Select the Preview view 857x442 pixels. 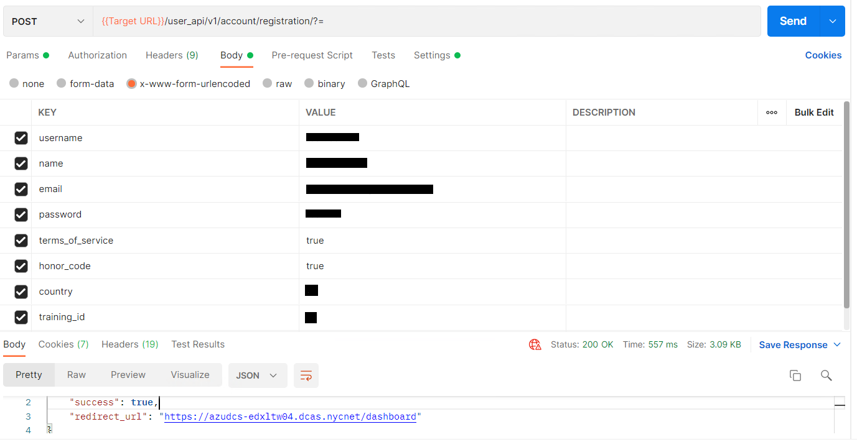[128, 375]
